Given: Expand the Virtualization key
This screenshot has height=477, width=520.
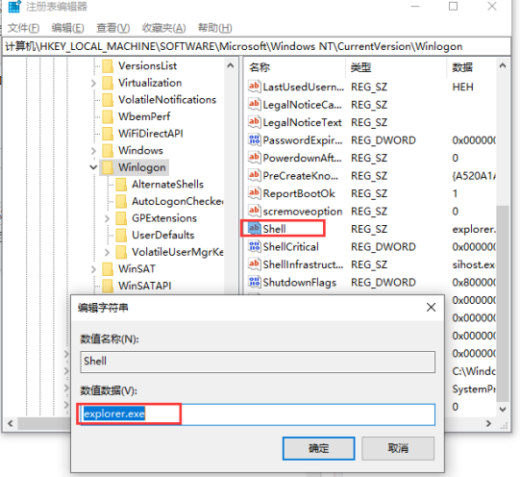Looking at the screenshot, I should [93, 84].
